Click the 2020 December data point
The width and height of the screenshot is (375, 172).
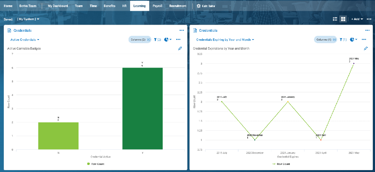tap(255, 140)
